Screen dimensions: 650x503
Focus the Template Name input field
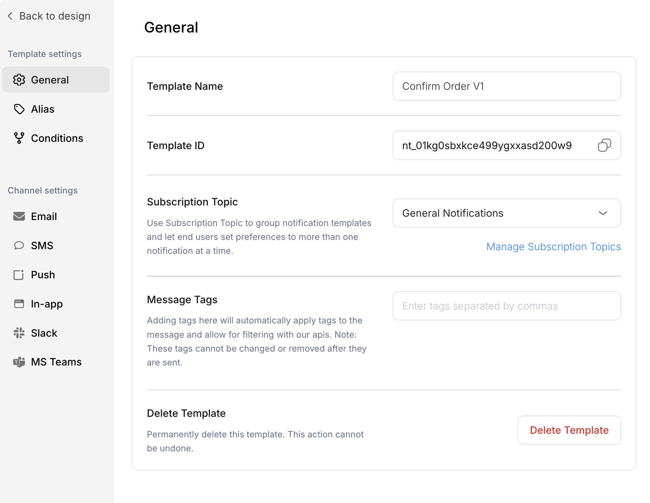506,86
